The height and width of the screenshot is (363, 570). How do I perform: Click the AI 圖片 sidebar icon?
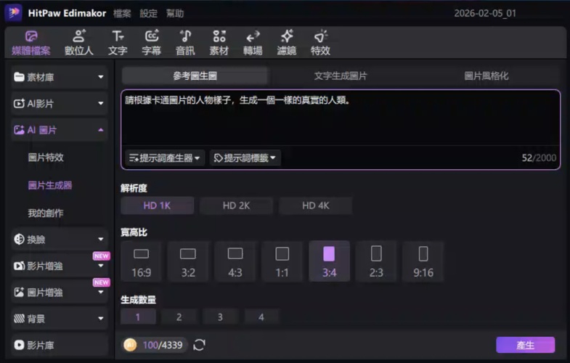(x=20, y=130)
